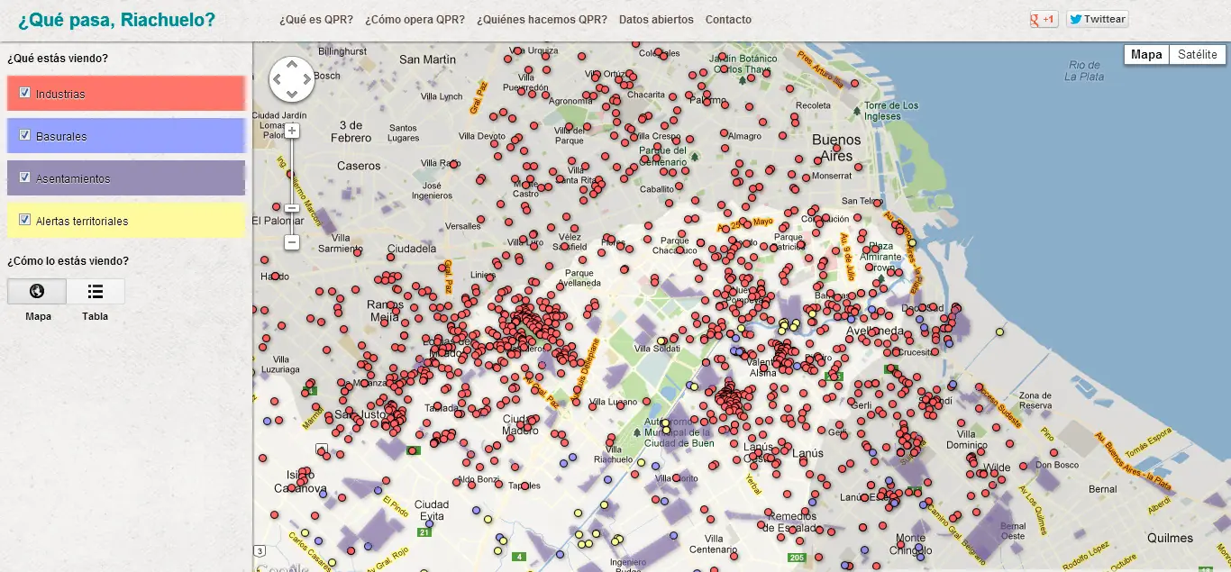Click the "Aldo Bonzi" label on the map
Image resolution: width=1231 pixels, height=572 pixels.
tap(479, 479)
